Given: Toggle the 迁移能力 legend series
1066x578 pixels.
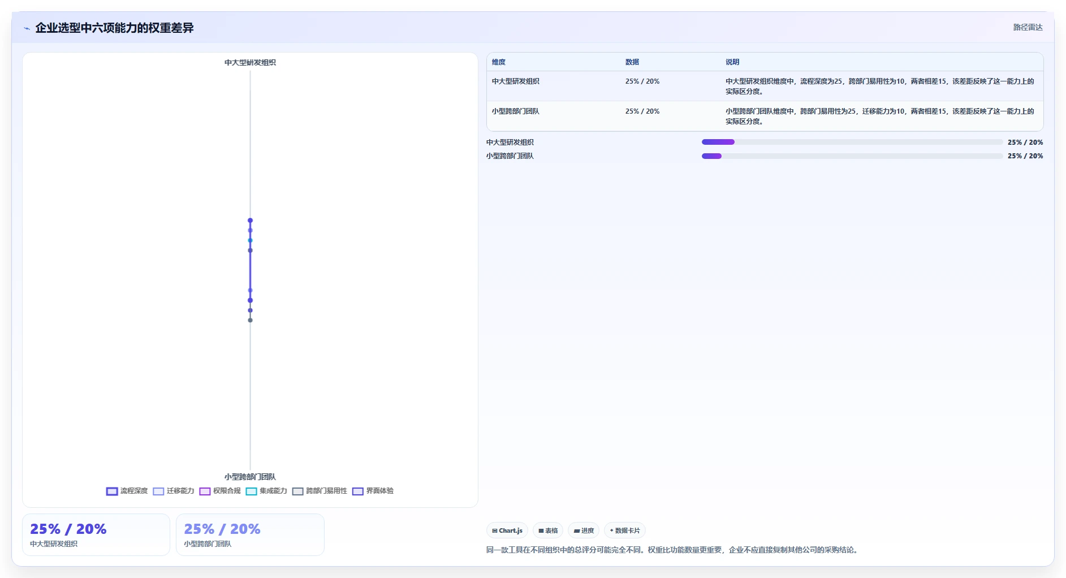Looking at the screenshot, I should click(174, 491).
